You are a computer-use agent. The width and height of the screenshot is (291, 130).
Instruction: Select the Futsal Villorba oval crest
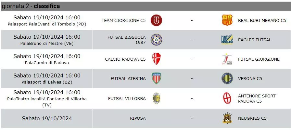pos(156,98)
